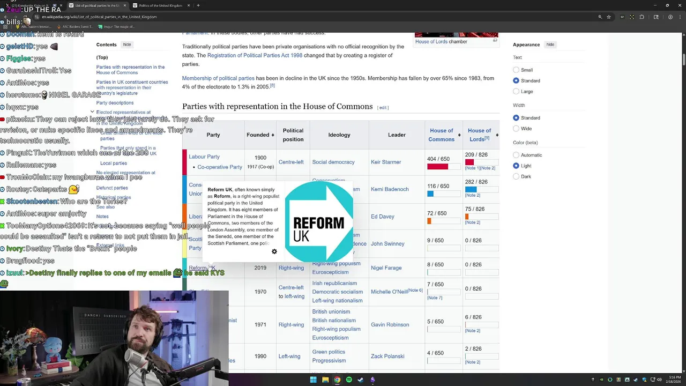
Task: Open the purple app icon on taskbar
Action: pos(372,380)
